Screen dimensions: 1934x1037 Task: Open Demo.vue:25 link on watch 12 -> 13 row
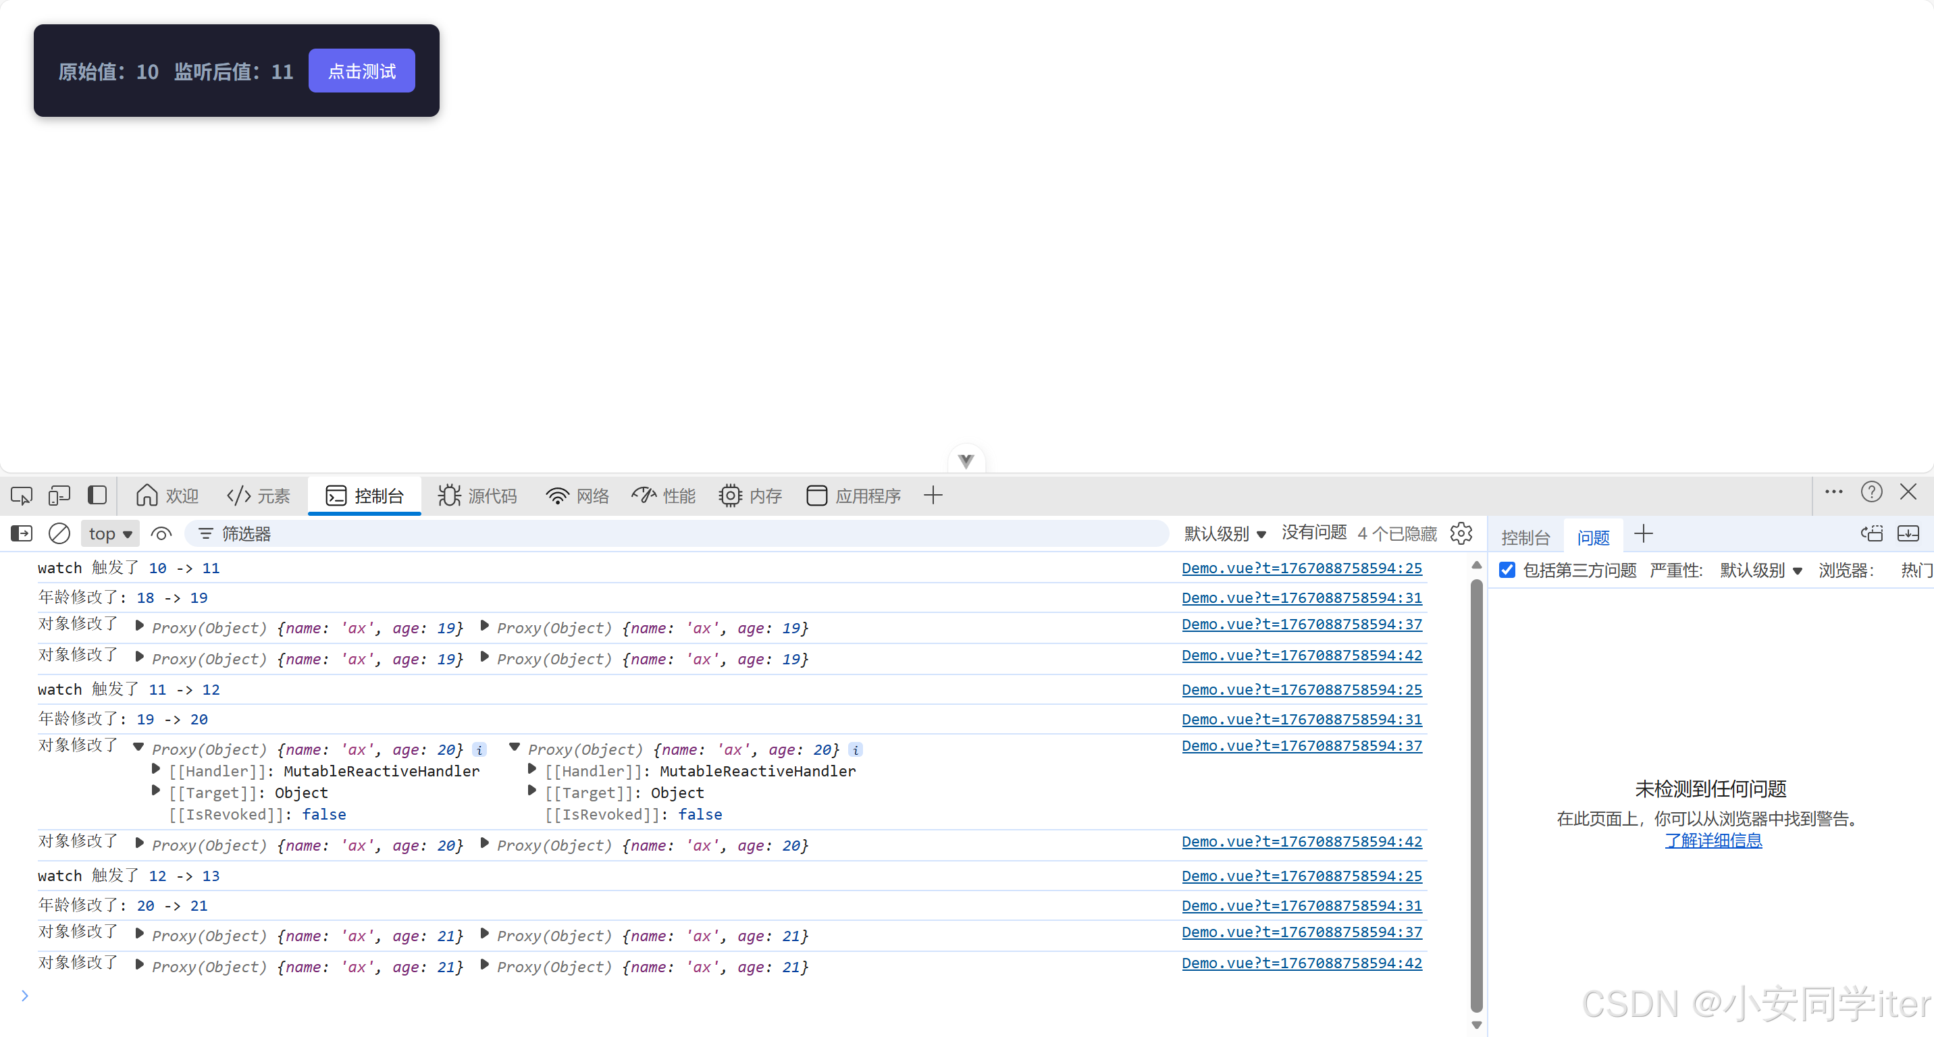coord(1302,876)
